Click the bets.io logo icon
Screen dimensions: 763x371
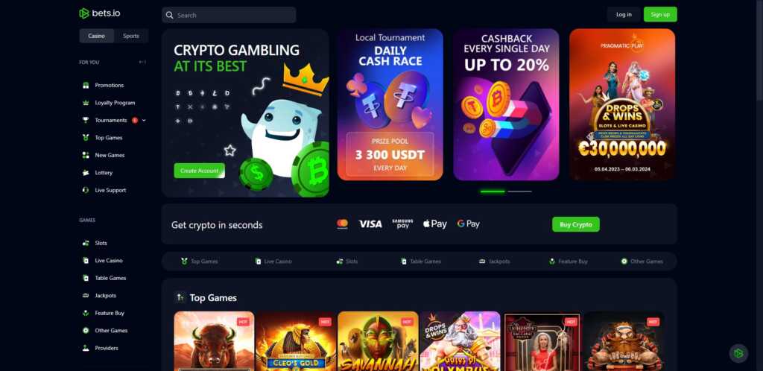pos(84,13)
